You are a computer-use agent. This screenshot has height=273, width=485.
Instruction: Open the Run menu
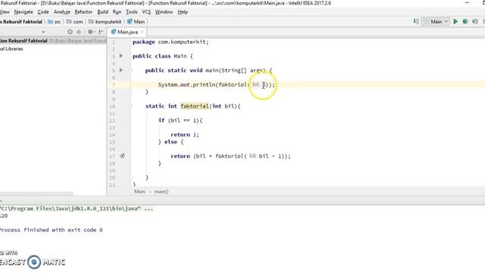(117, 12)
